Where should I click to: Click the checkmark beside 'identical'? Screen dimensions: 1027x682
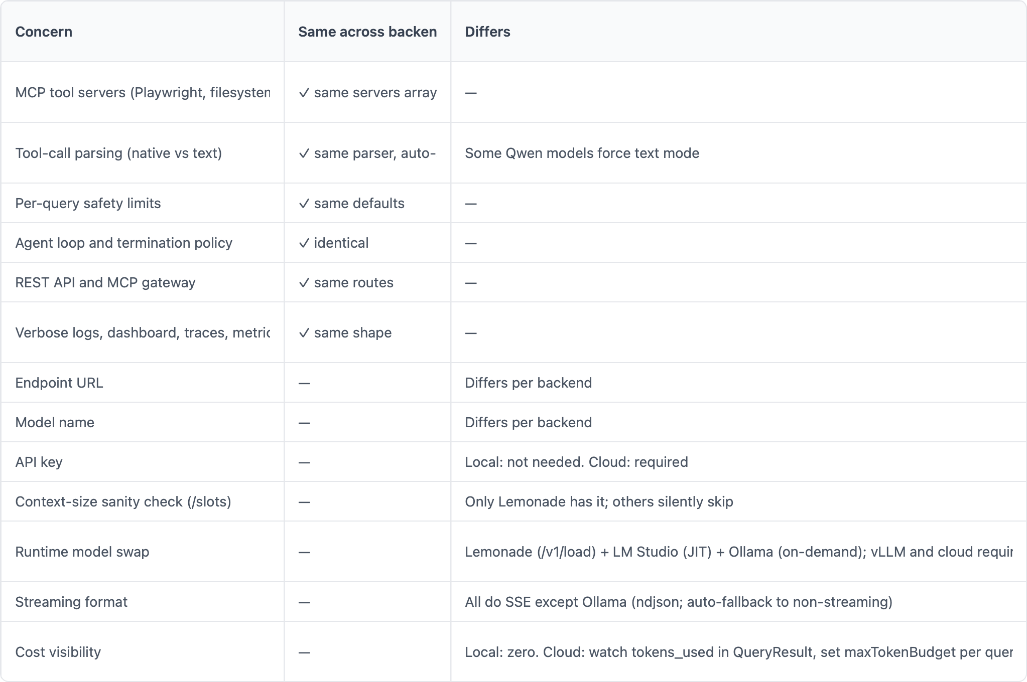tap(304, 243)
